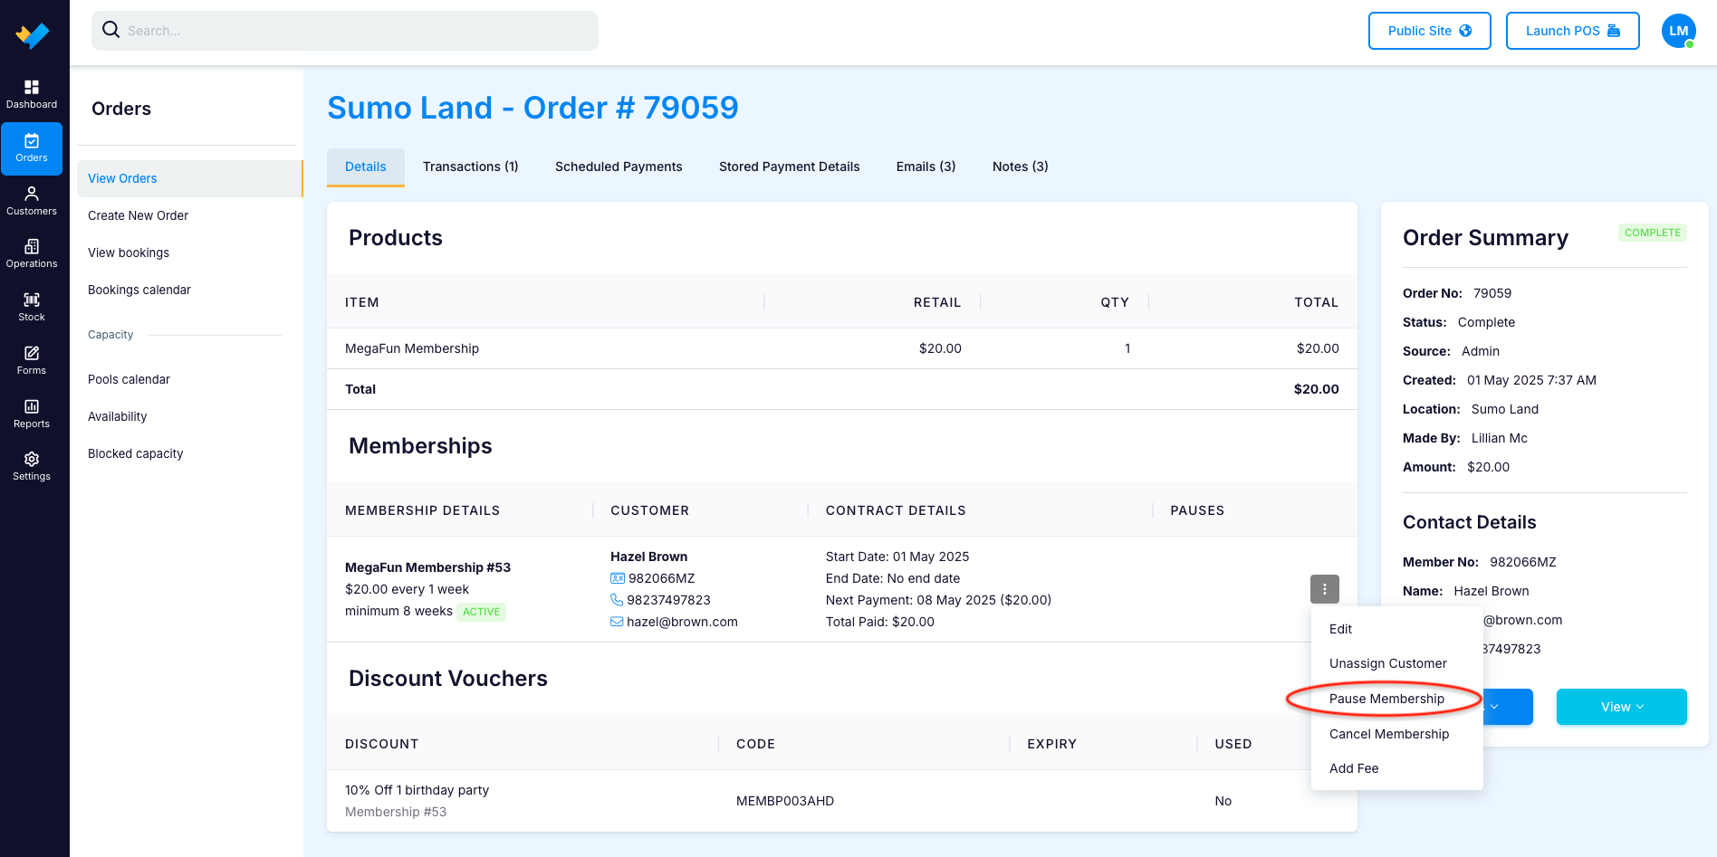Image resolution: width=1717 pixels, height=857 pixels.
Task: Open Settings gear in sidebar
Action: coord(32,467)
